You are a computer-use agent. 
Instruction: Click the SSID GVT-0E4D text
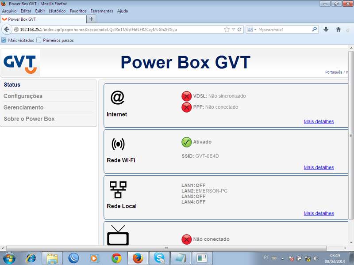coord(200,156)
